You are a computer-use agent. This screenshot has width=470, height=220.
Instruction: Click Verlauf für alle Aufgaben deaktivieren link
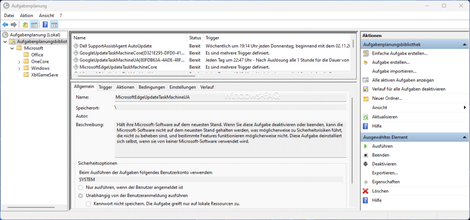coord(408,89)
